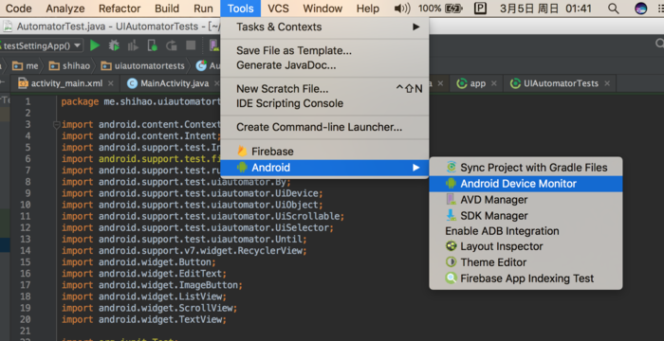Screen dimensions: 664x341
Task: Click the 'uiautomatortests' folder breadcrumb
Action: [x=142, y=65]
